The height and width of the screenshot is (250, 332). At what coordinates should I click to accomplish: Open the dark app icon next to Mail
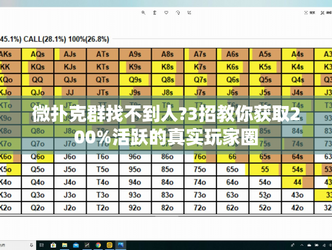click(x=87, y=245)
